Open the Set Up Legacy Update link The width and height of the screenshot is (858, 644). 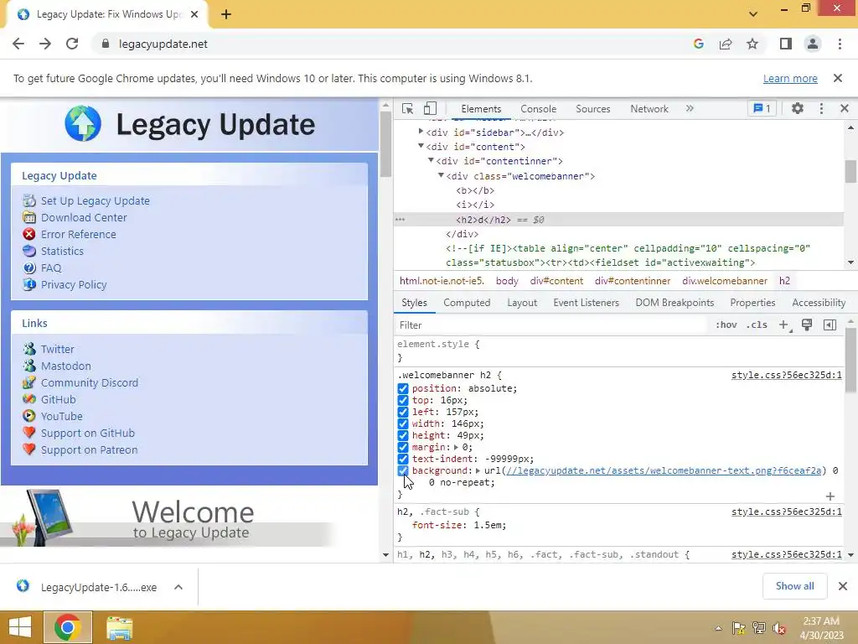pos(96,201)
